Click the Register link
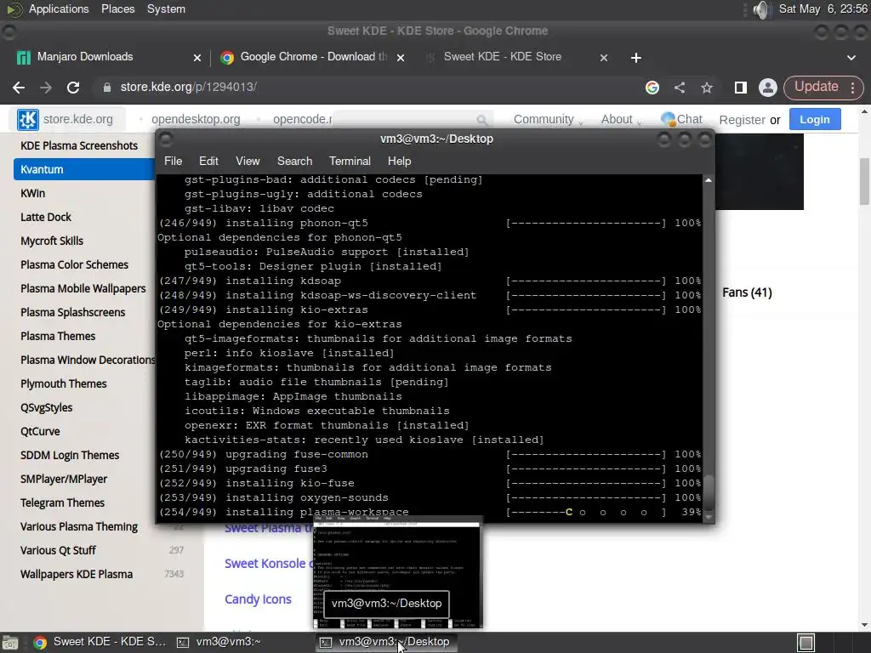 tap(742, 120)
